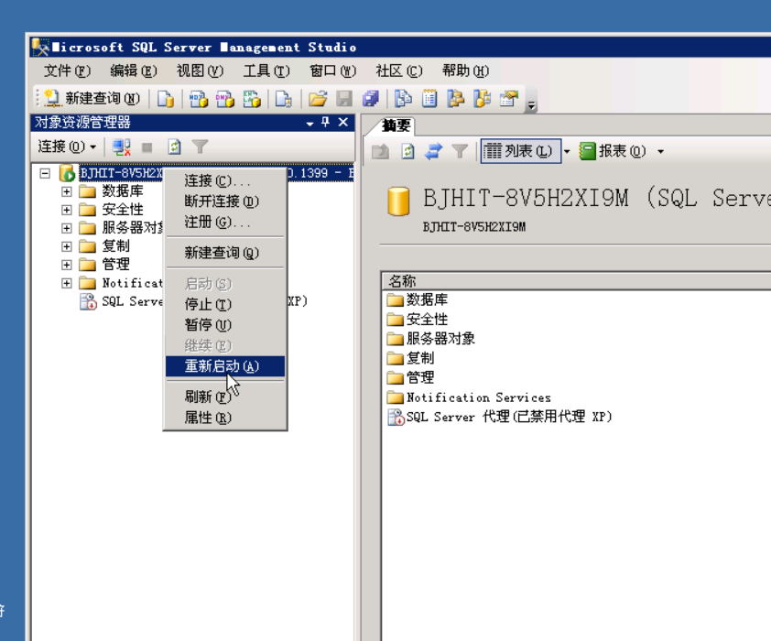Choose 新建查询(Q) in context menu
This screenshot has height=641, width=771.
[225, 253]
